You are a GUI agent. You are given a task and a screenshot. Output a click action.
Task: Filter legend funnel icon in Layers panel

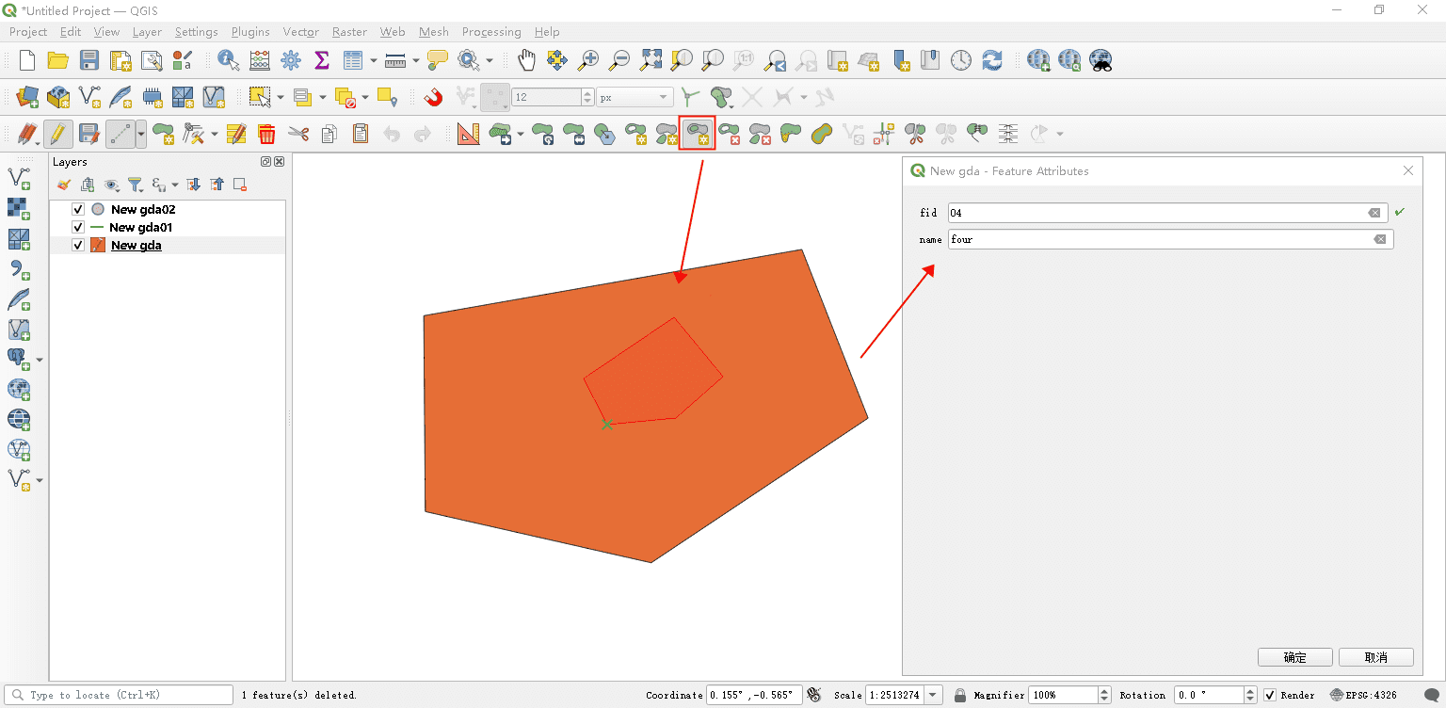pos(135,185)
